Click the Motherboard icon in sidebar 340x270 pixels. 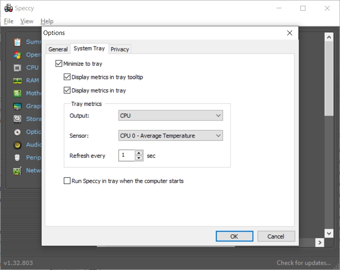17,93
